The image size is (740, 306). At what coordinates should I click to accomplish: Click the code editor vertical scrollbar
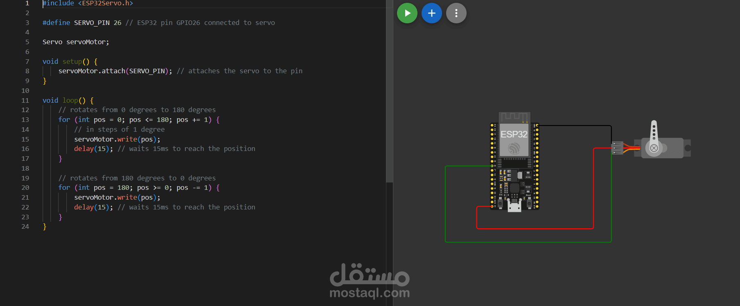tap(389, 91)
